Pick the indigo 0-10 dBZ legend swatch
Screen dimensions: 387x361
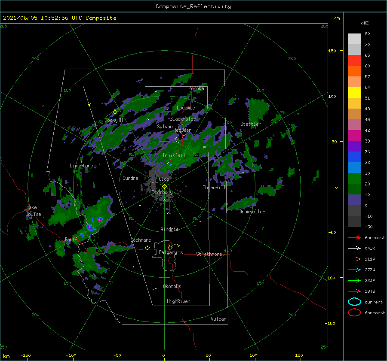coord(354,200)
